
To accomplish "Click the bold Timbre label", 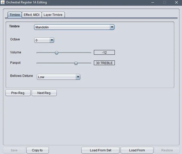I will pos(14,26).
